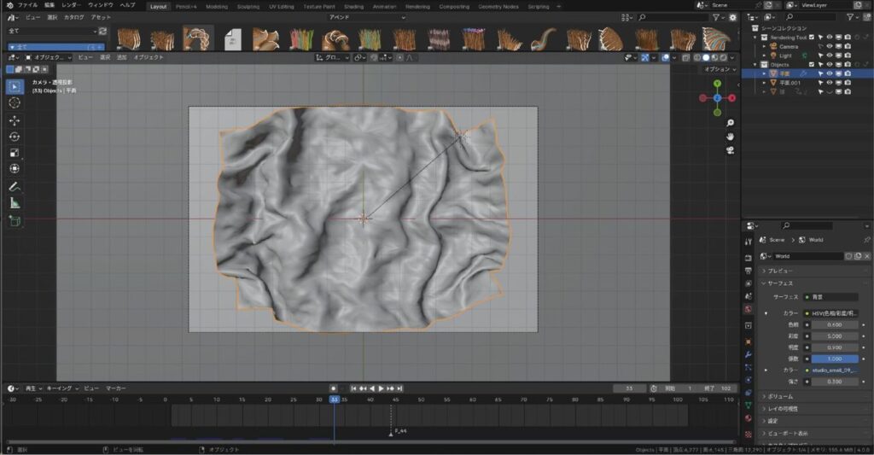Select the Rotate tool
Image resolution: width=874 pixels, height=455 pixels.
15,137
